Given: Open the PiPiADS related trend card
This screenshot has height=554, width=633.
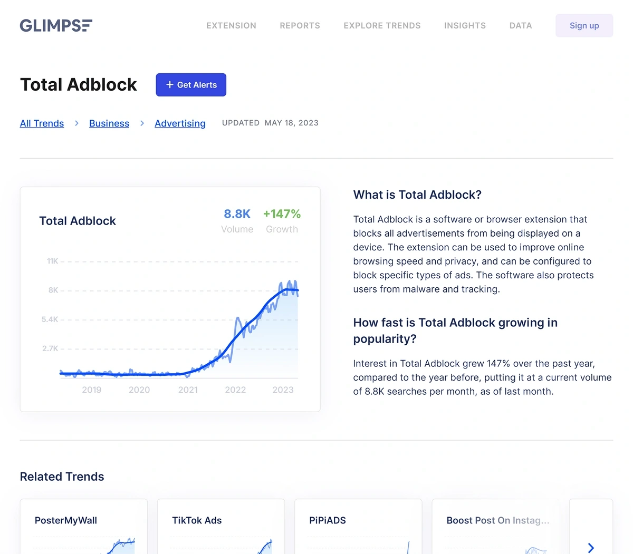Looking at the screenshot, I should (358, 526).
